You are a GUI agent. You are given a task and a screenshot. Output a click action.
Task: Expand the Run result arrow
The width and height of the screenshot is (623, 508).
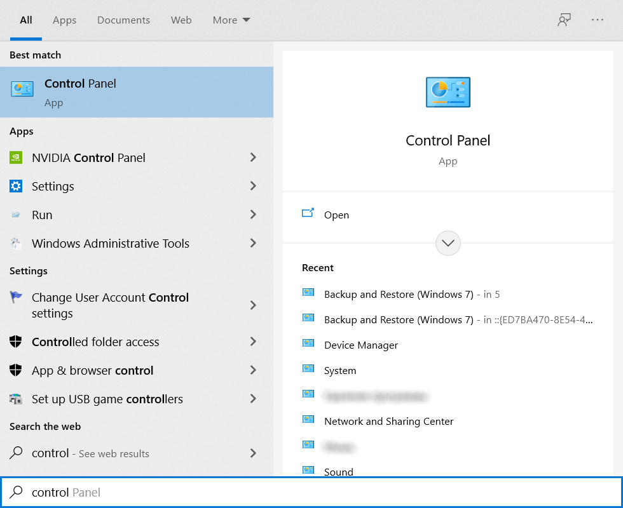pyautogui.click(x=253, y=215)
